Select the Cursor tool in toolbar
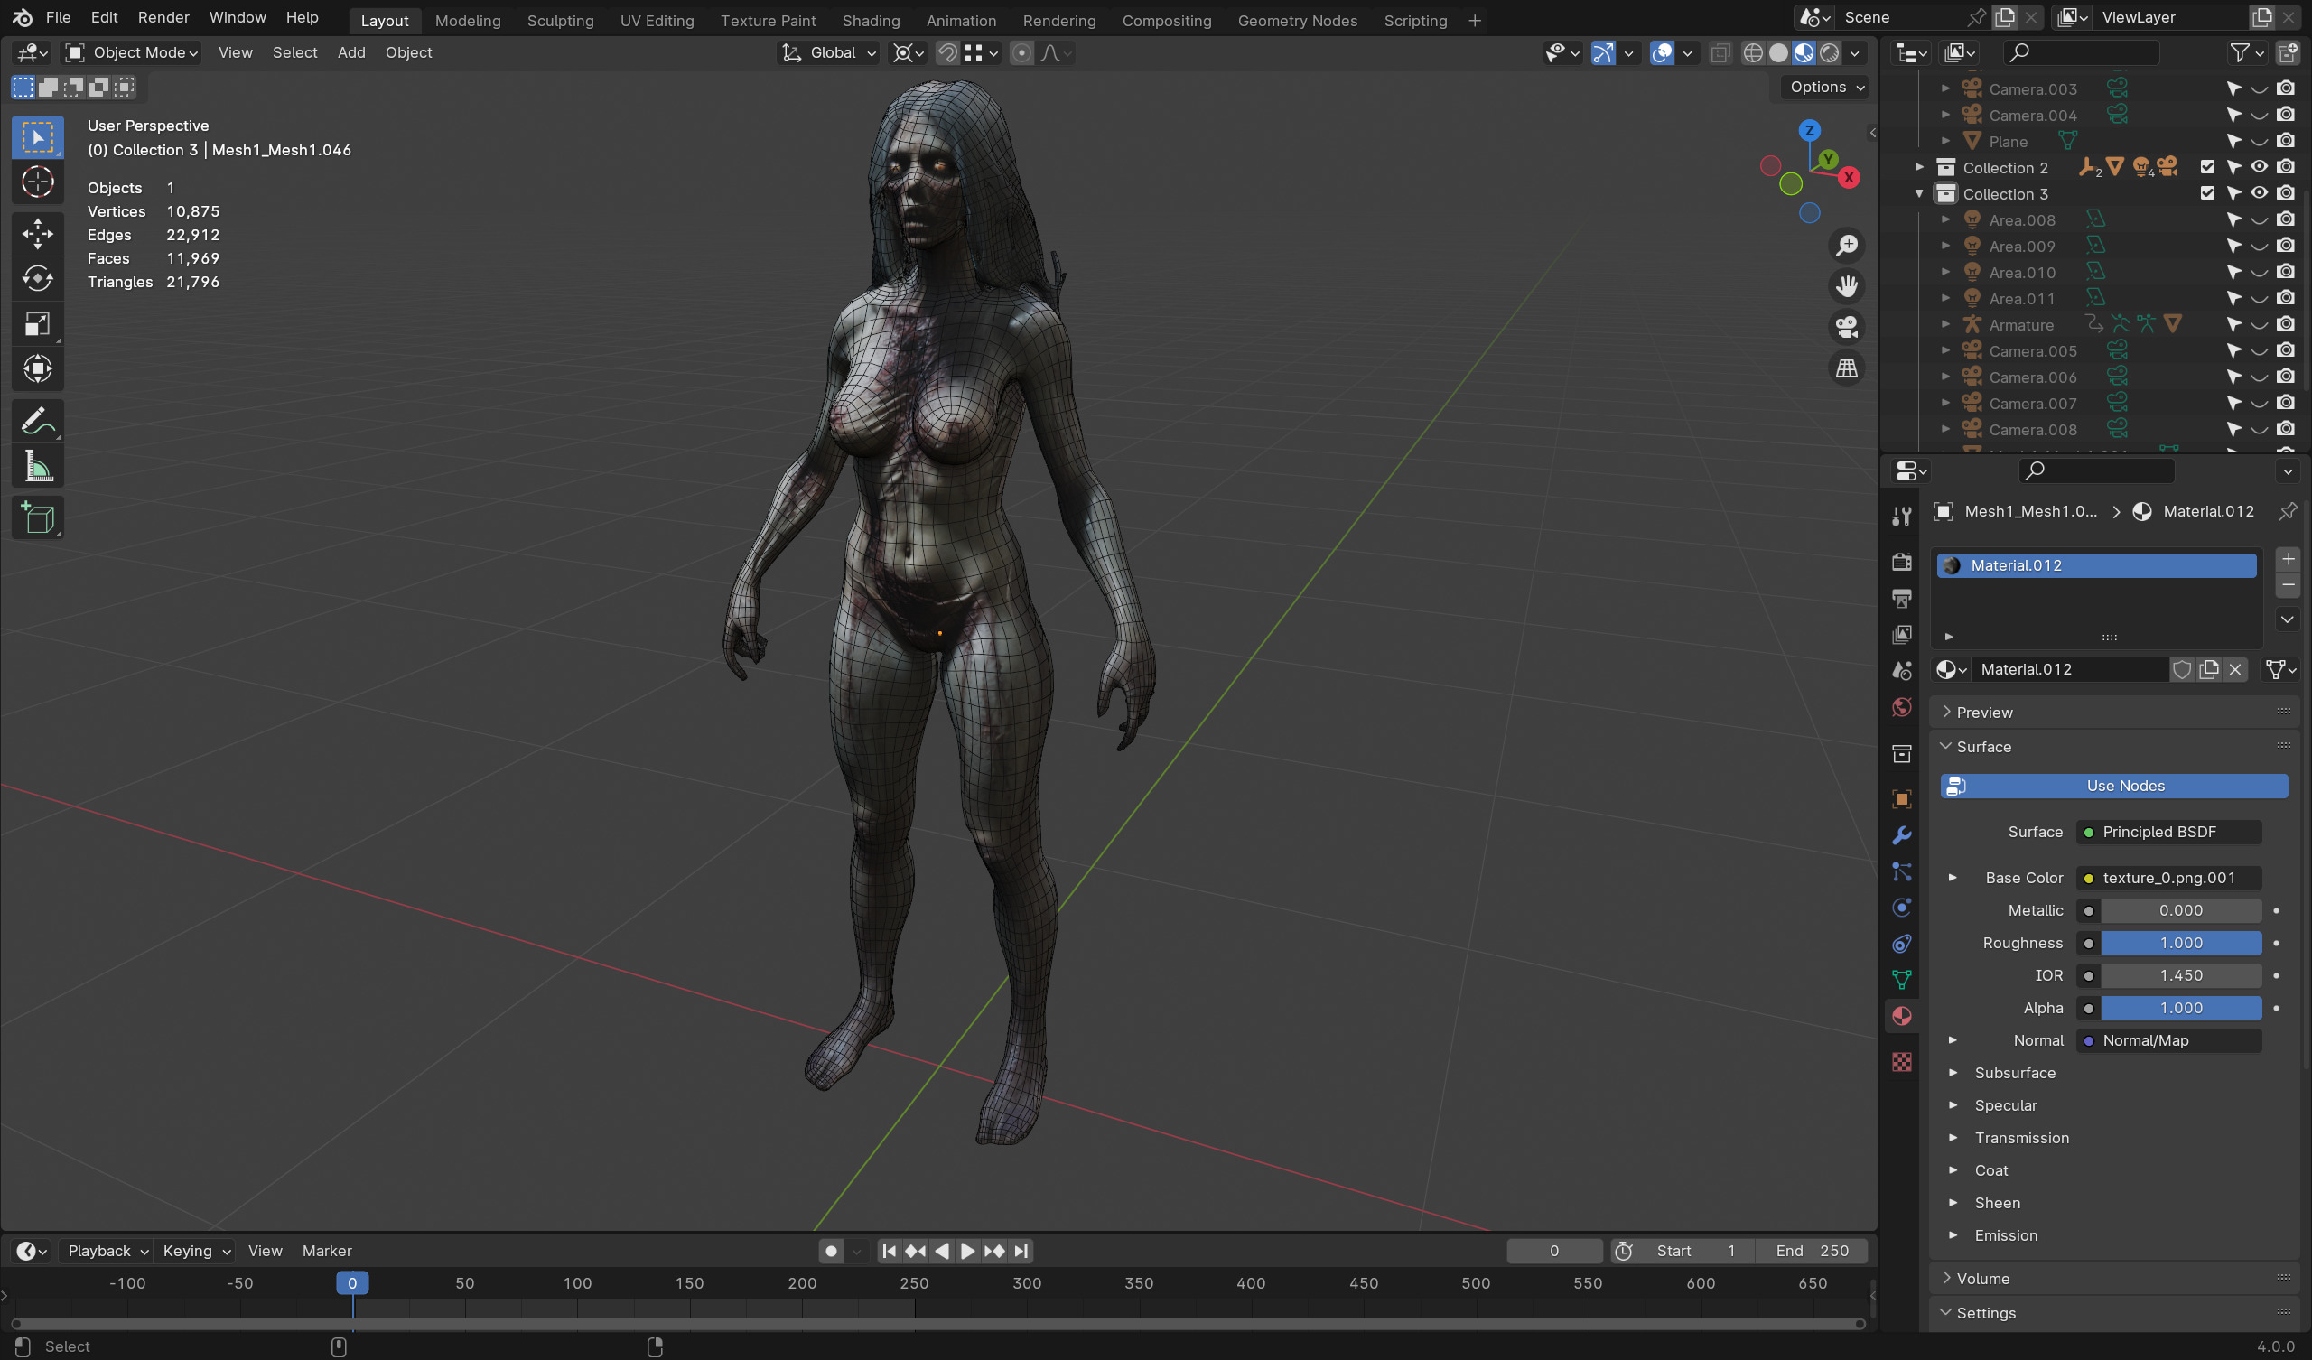2312x1360 pixels. (38, 182)
